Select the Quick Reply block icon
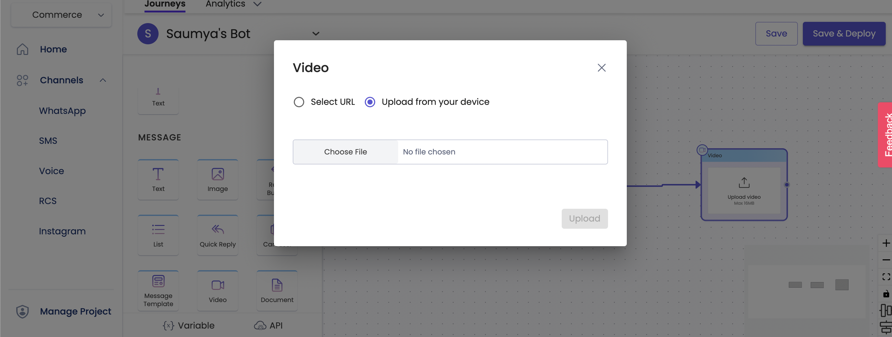 coord(217,230)
